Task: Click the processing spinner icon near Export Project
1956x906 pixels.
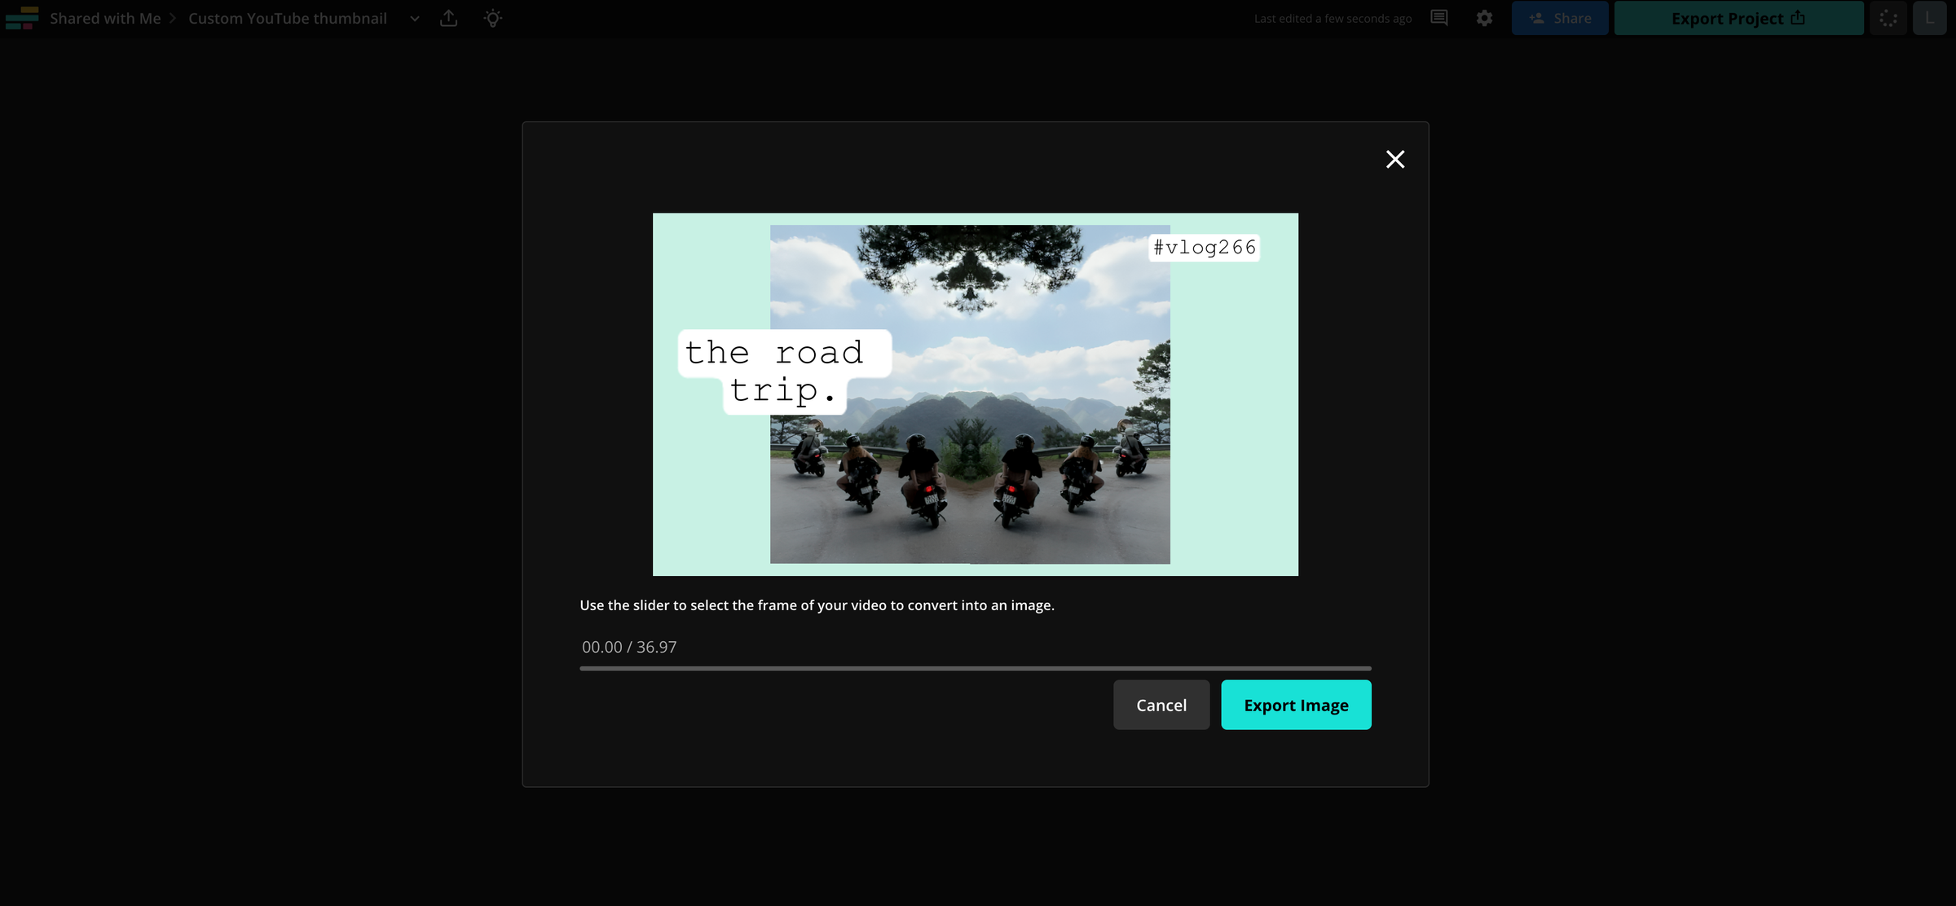Action: [1887, 18]
